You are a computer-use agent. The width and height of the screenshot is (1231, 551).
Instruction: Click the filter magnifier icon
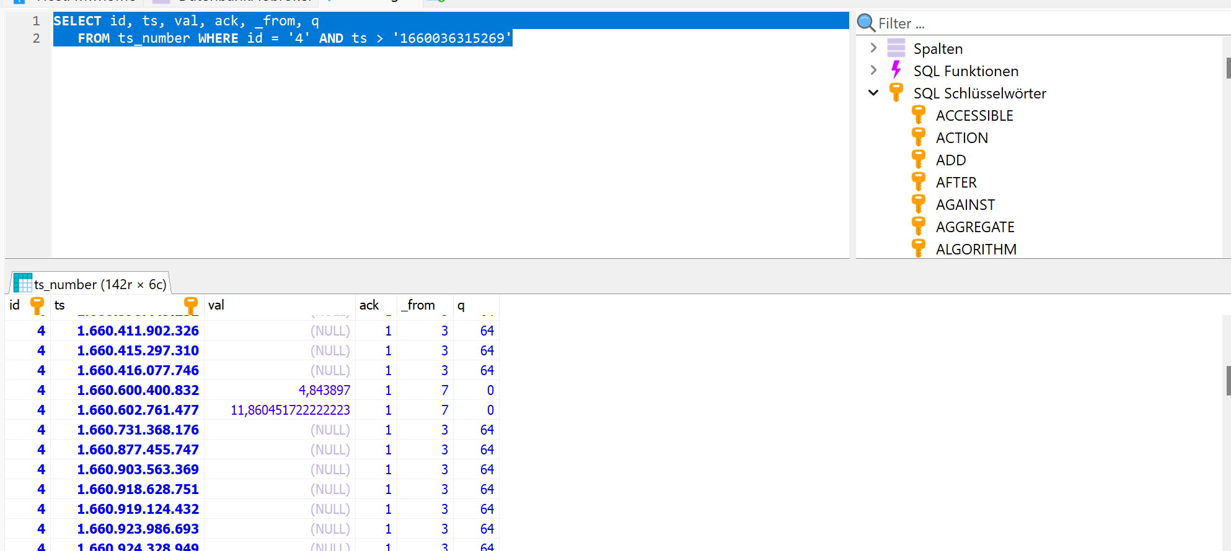pyautogui.click(x=866, y=24)
